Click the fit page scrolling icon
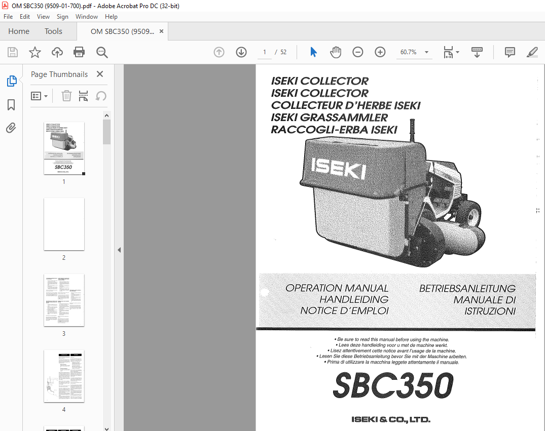The height and width of the screenshot is (431, 545). coord(448,52)
